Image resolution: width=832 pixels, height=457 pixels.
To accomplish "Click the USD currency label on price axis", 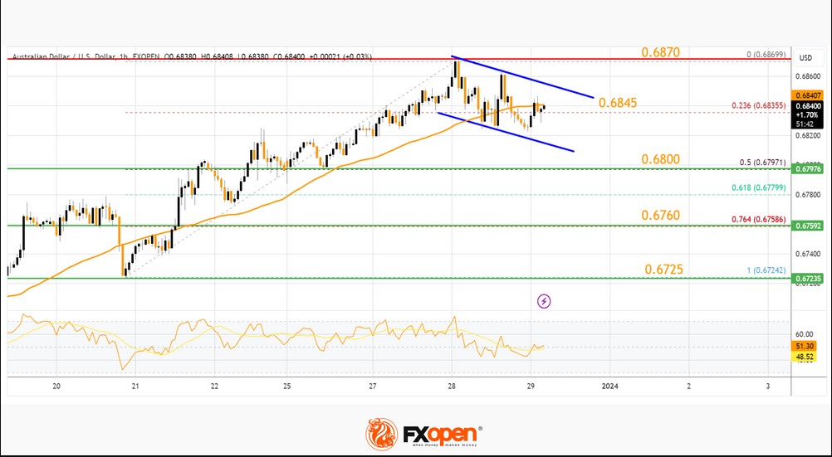I will [x=805, y=58].
